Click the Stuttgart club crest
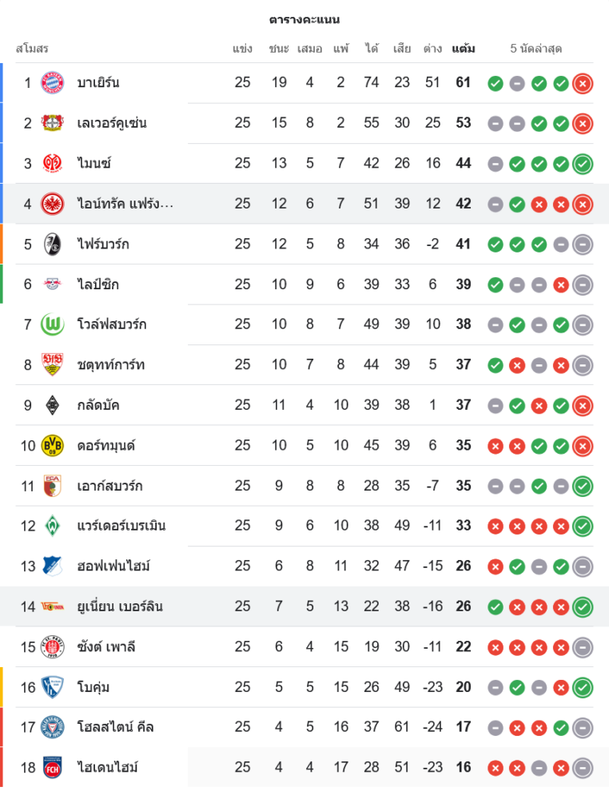The width and height of the screenshot is (609, 799). click(53, 364)
